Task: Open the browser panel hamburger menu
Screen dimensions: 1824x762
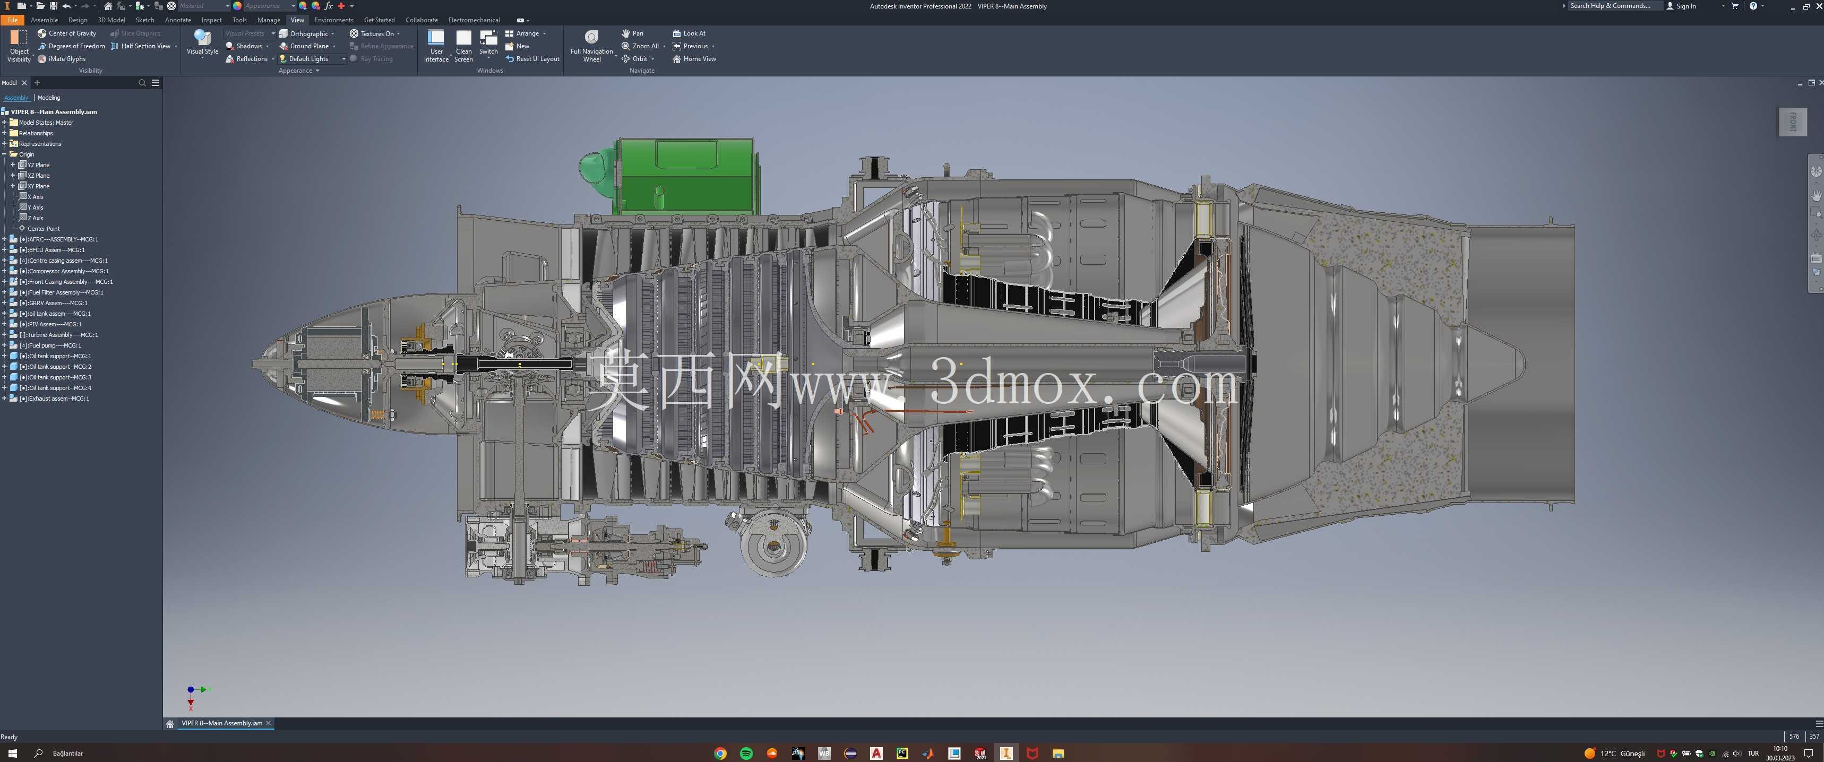Action: tap(156, 83)
